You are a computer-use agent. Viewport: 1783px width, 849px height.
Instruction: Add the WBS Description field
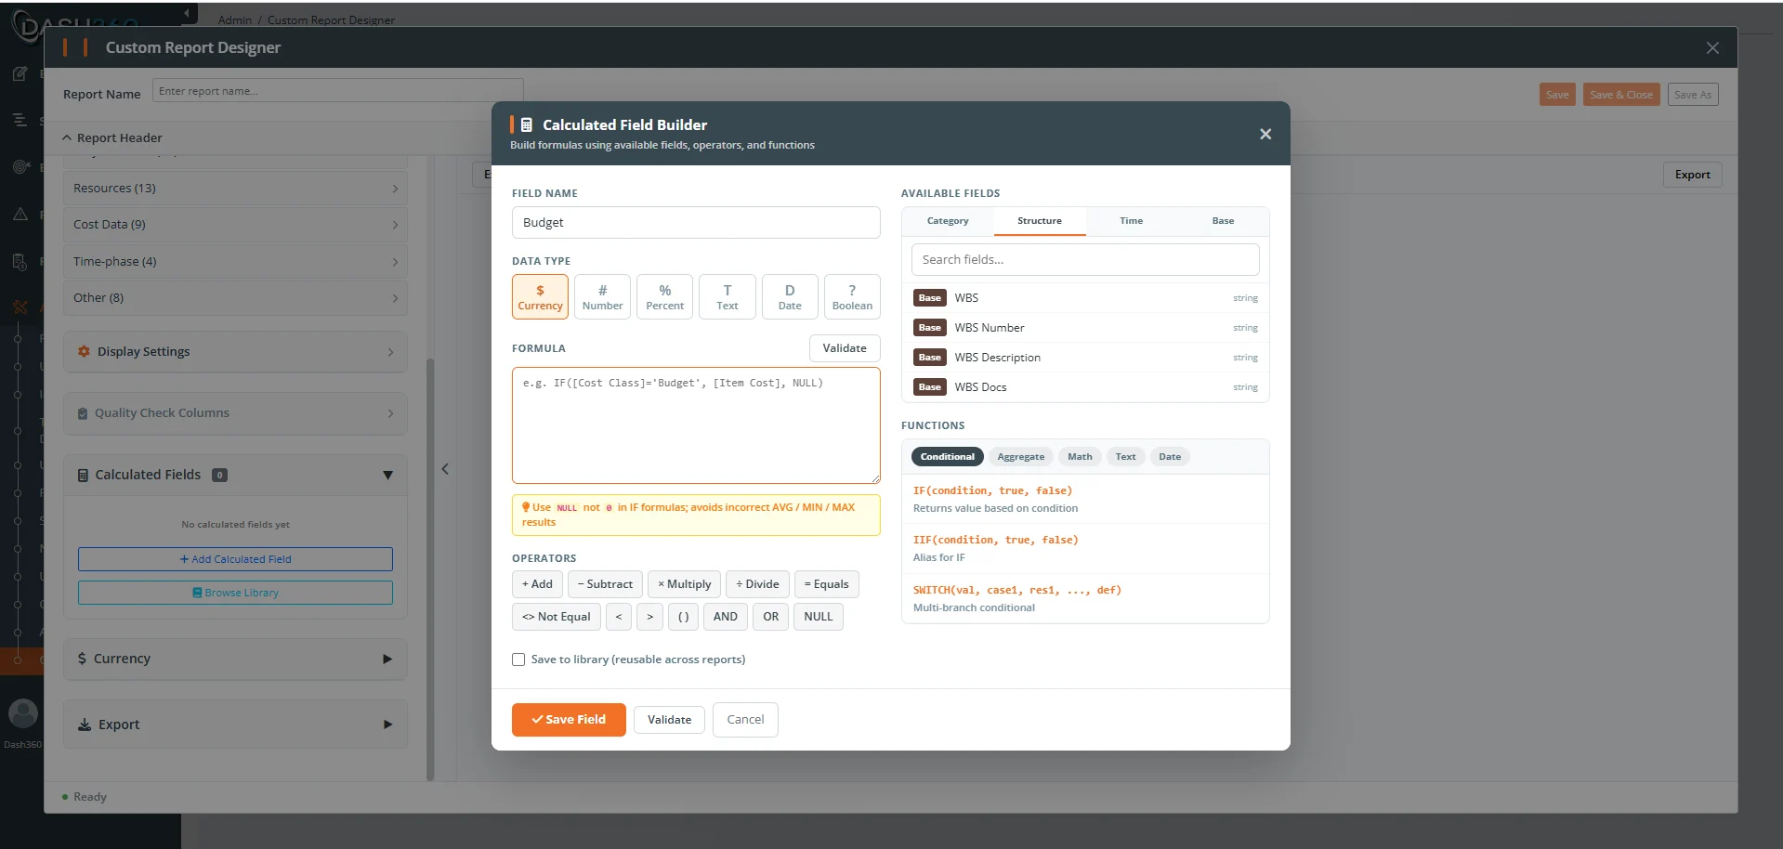coord(1085,358)
